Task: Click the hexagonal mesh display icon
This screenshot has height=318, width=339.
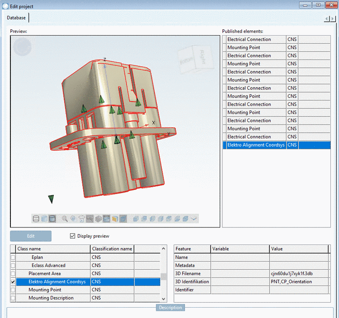Action: pyautogui.click(x=98, y=219)
